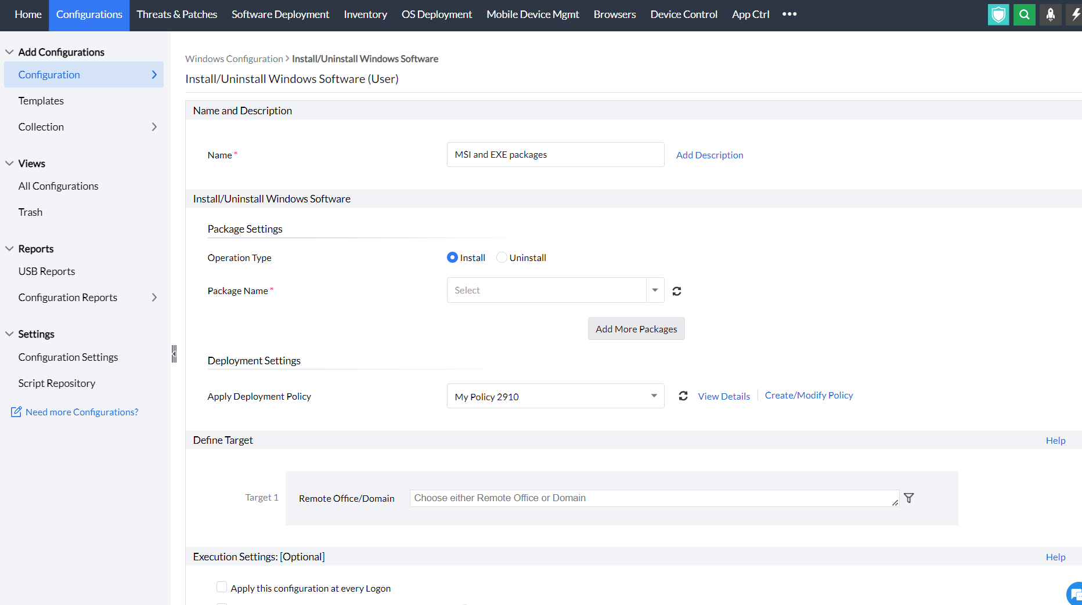Click the Create/Modify Policy link
The image size is (1082, 605).
[809, 396]
